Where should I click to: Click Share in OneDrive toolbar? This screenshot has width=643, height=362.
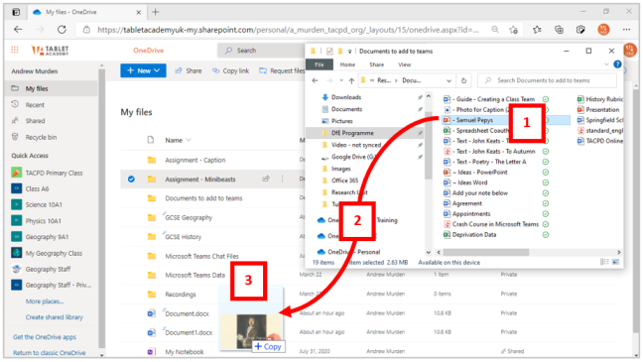pos(189,71)
